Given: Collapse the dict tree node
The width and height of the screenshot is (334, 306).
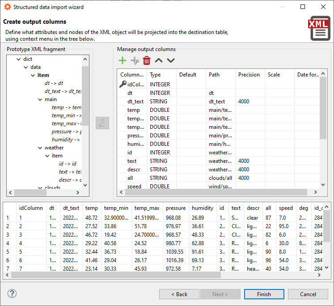Looking at the screenshot, I should click(19, 59).
